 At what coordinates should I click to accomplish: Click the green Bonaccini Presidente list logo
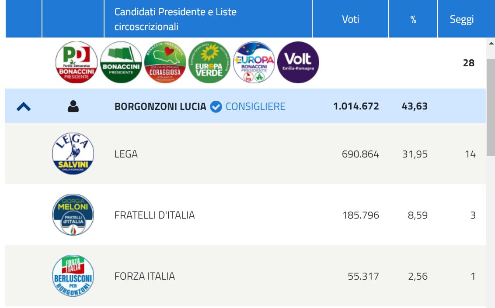click(121, 62)
